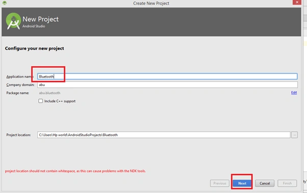Image resolution: width=307 pixels, height=193 pixels.
Task: Click the Android Studio subtitle text
Action: coord(34,26)
